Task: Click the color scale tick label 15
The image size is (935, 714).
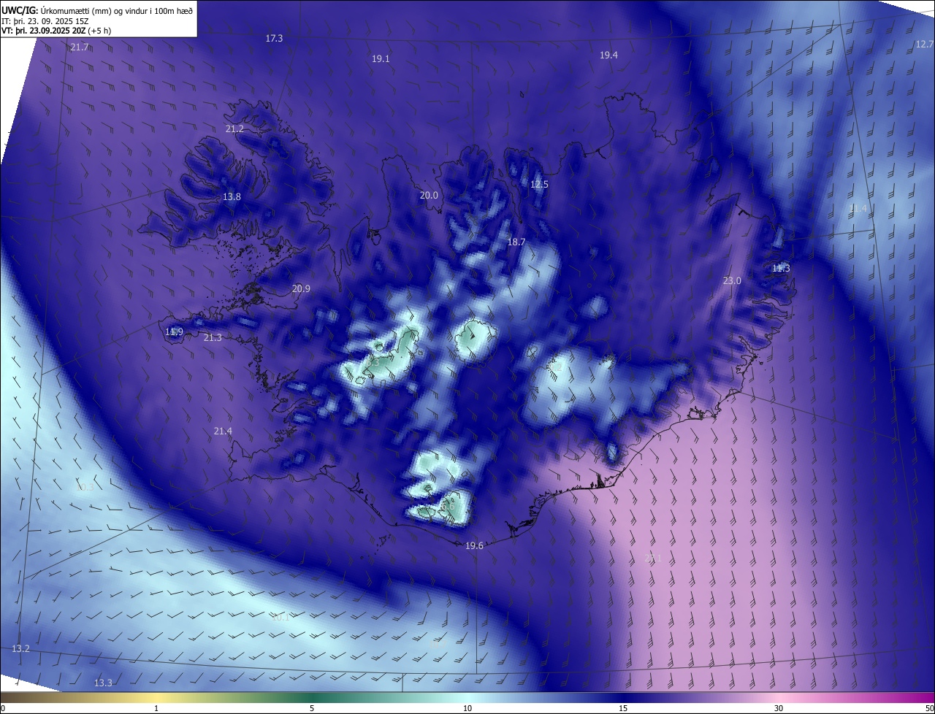Action: tap(623, 708)
